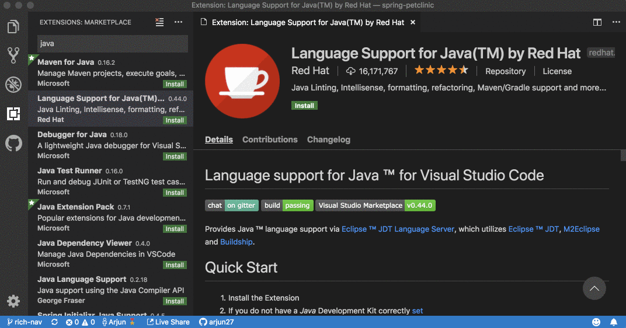This screenshot has width=626, height=328.
Task: Click the Arjun Live Share user status
Action: [119, 322]
